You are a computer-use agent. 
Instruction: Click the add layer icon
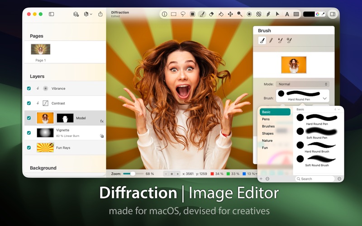[76, 14]
